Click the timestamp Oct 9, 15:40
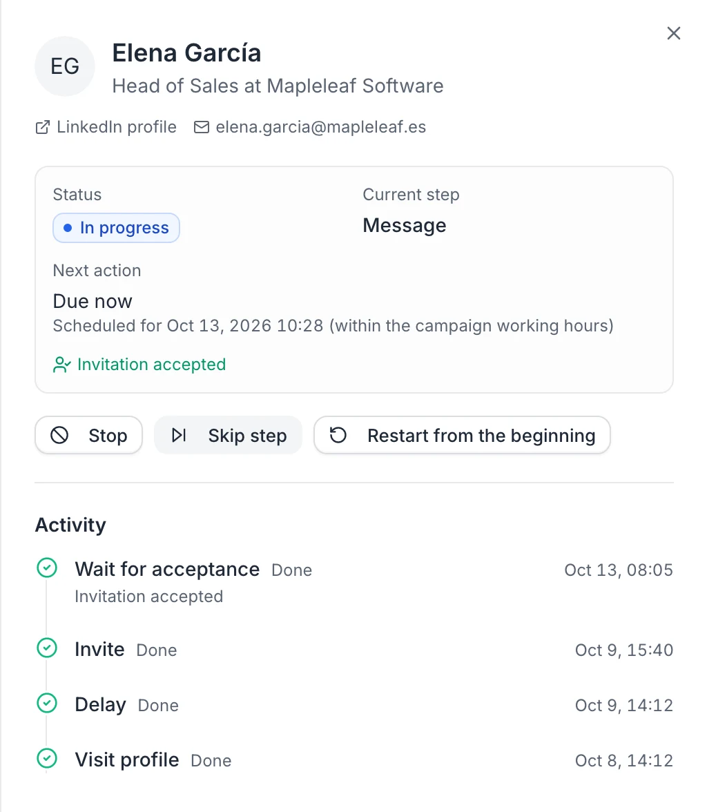707x812 pixels. [624, 650]
